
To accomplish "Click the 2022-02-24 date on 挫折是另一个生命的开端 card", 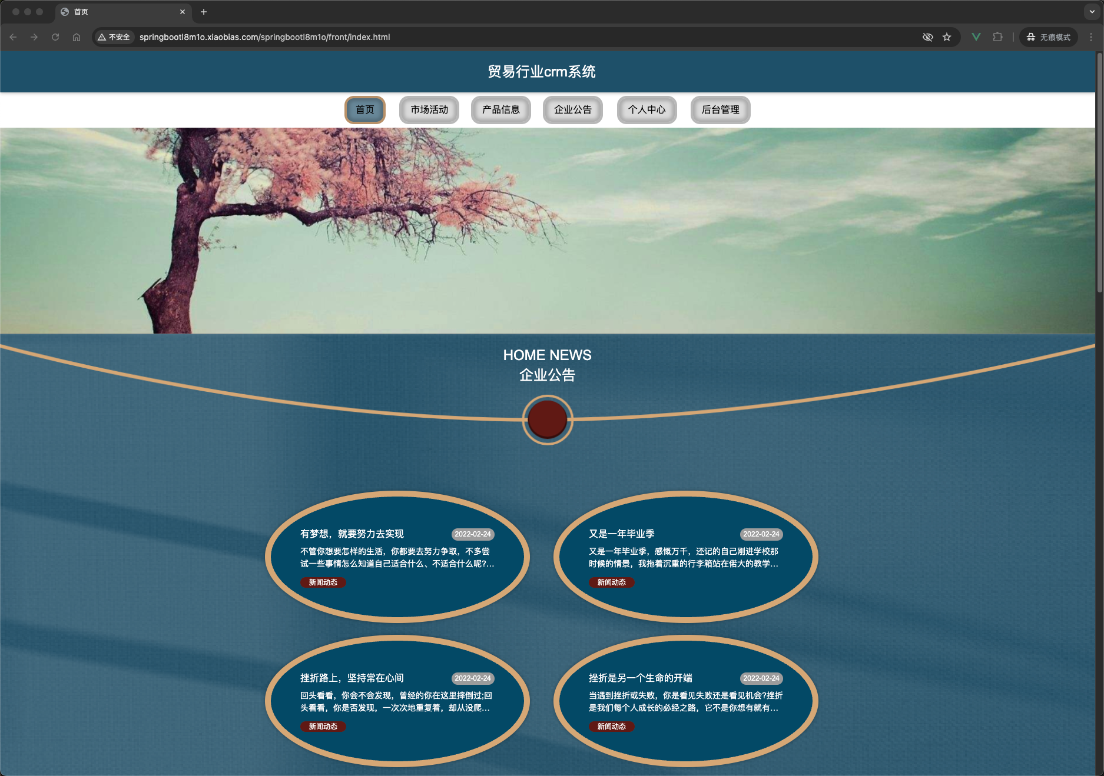I will (x=761, y=678).
